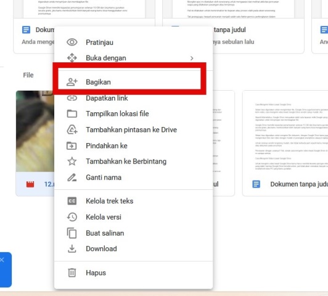Click the add-person icon next to Bagikan

coord(72,82)
